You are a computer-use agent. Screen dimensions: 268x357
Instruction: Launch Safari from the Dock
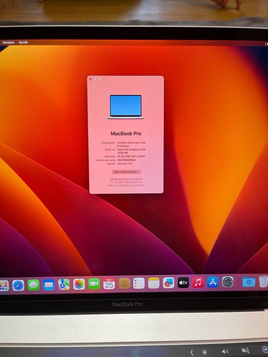(x=18, y=285)
